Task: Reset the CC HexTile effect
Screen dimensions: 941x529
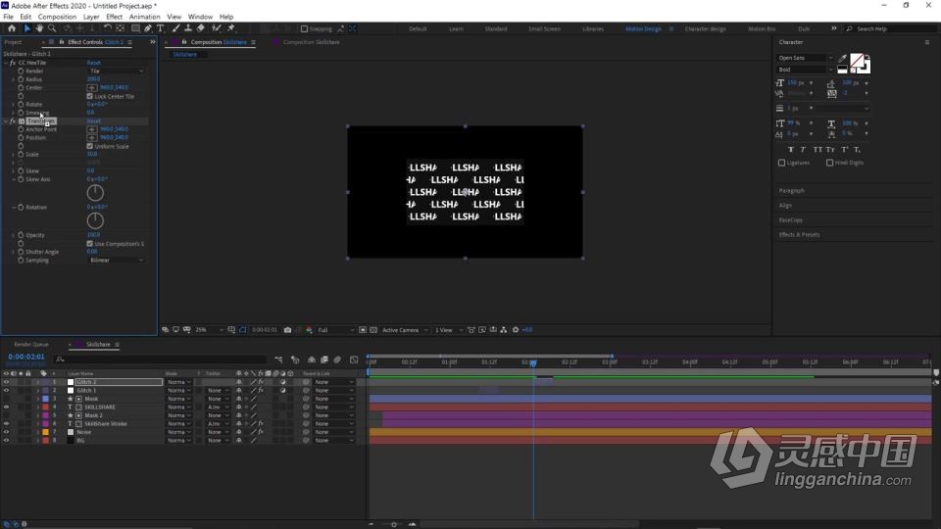Action: [93, 63]
